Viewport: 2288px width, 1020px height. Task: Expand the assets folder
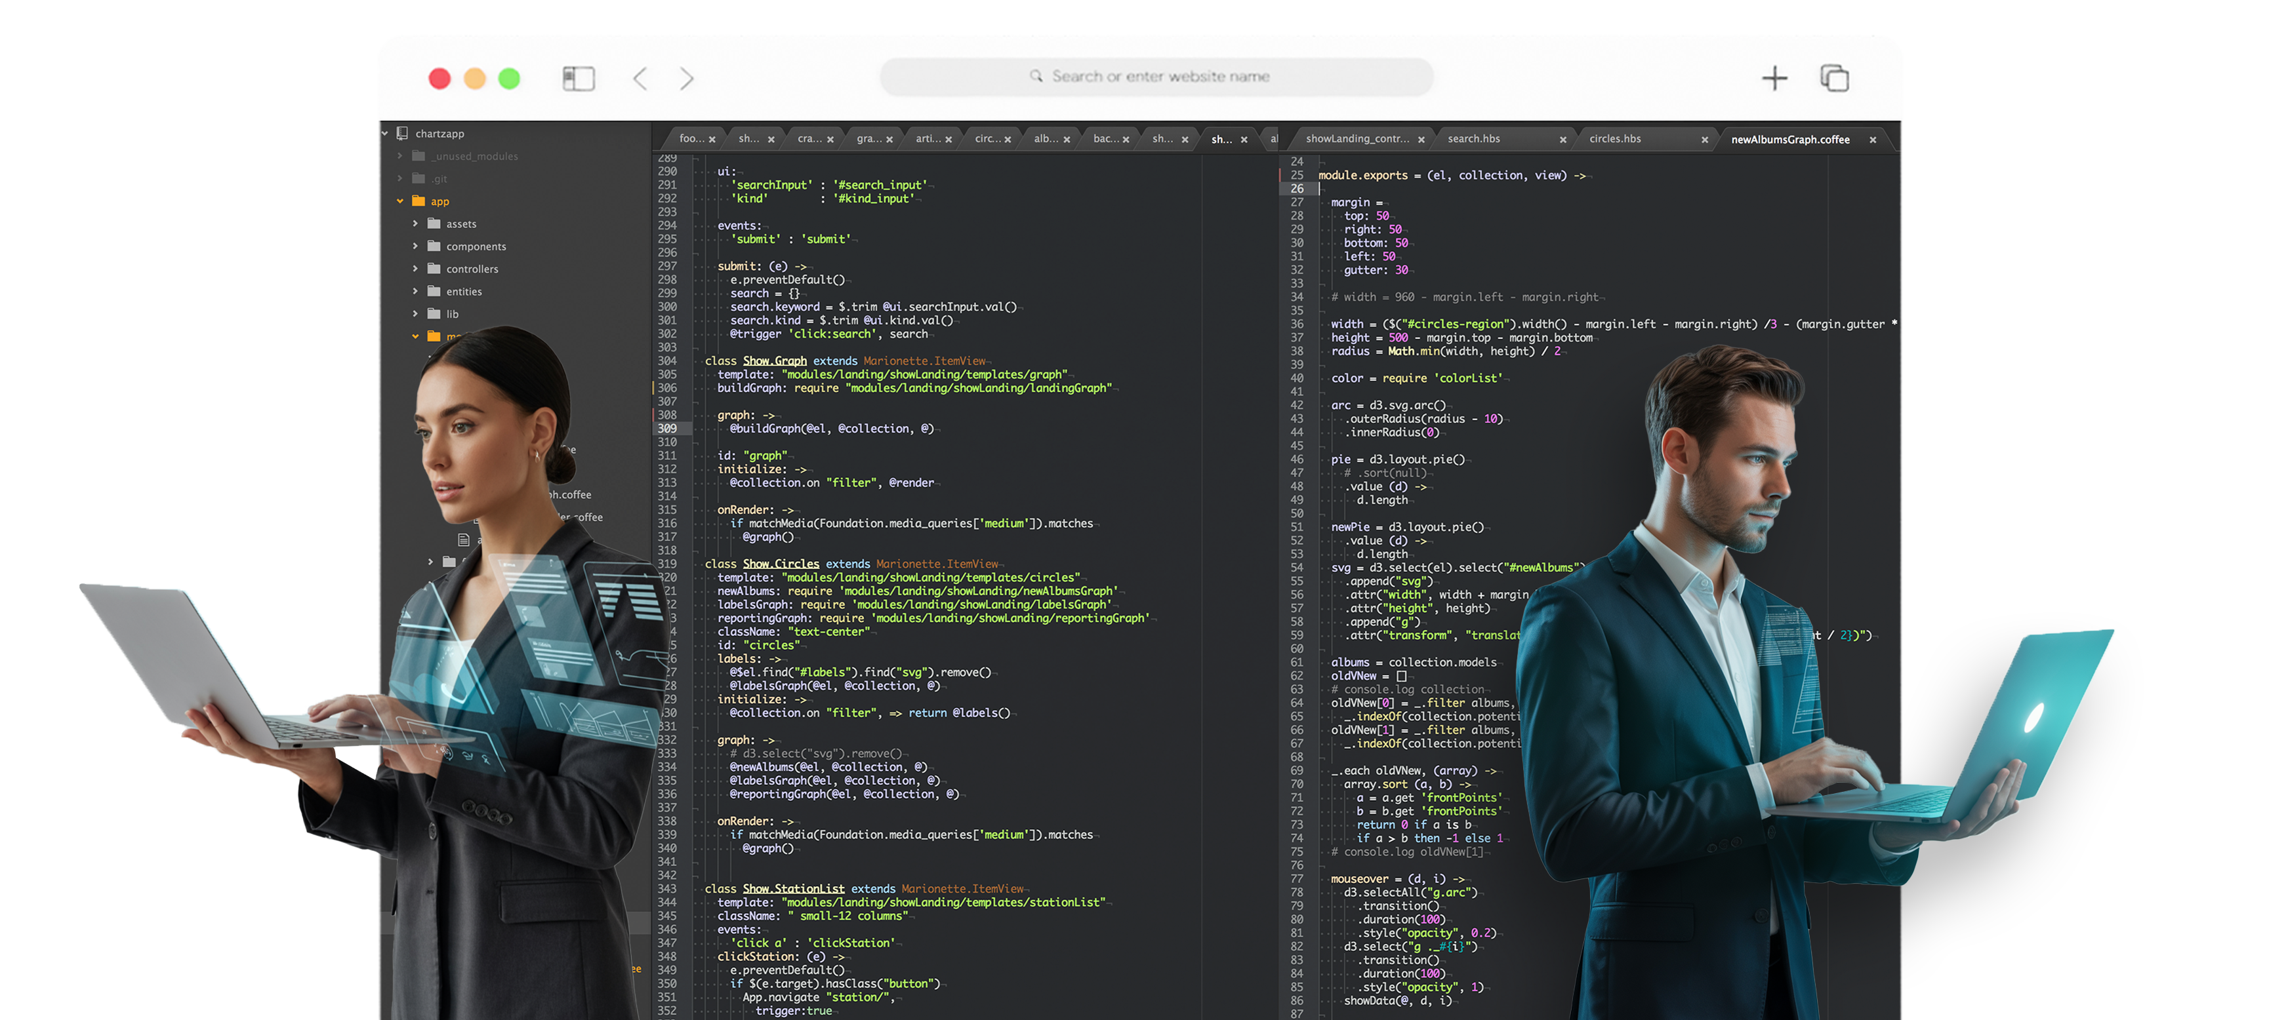(415, 224)
